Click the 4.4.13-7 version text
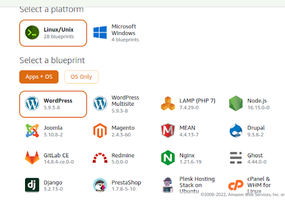 (189, 135)
